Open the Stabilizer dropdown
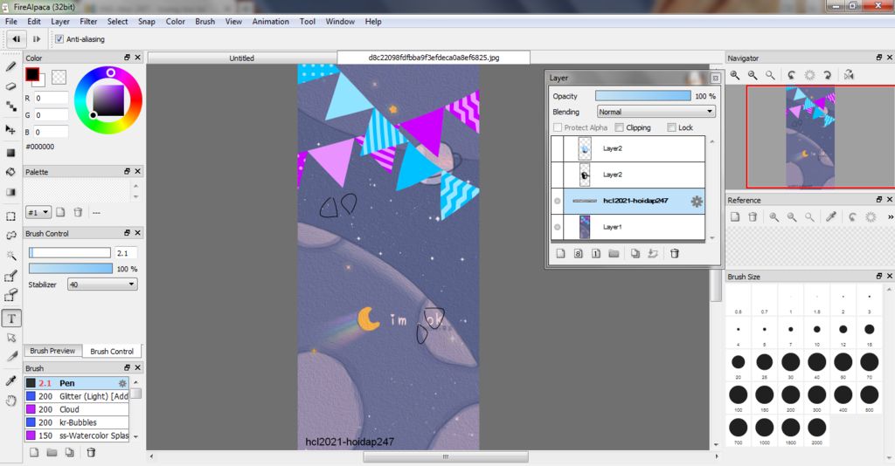This screenshot has height=466, width=895. tap(102, 284)
